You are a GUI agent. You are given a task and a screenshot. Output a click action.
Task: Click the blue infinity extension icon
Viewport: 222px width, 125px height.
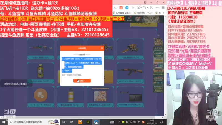(127, 8)
